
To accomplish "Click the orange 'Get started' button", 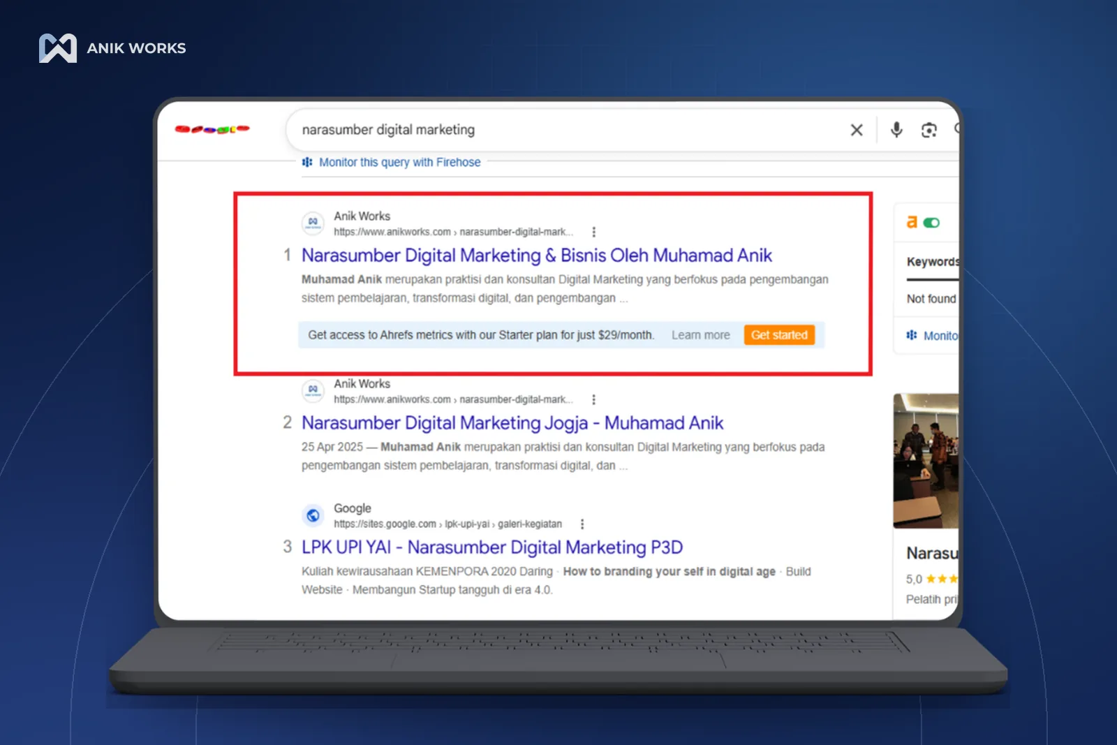I will [779, 335].
